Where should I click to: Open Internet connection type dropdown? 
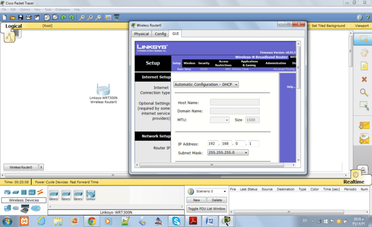[x=206, y=85]
